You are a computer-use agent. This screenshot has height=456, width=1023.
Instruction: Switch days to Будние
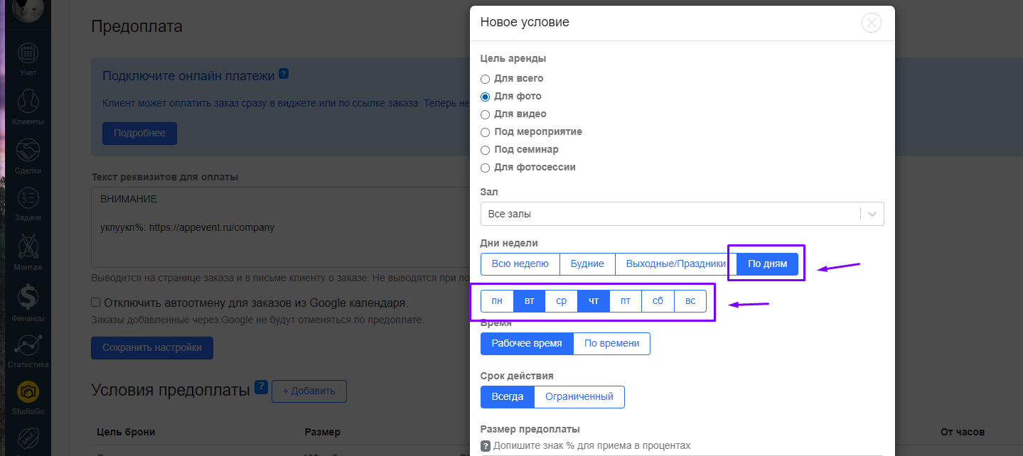tap(587, 264)
